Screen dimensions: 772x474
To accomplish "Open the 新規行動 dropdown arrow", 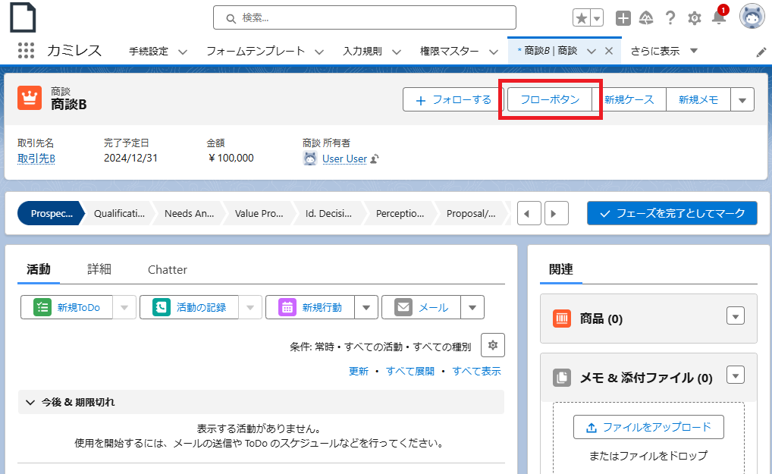I will (366, 307).
